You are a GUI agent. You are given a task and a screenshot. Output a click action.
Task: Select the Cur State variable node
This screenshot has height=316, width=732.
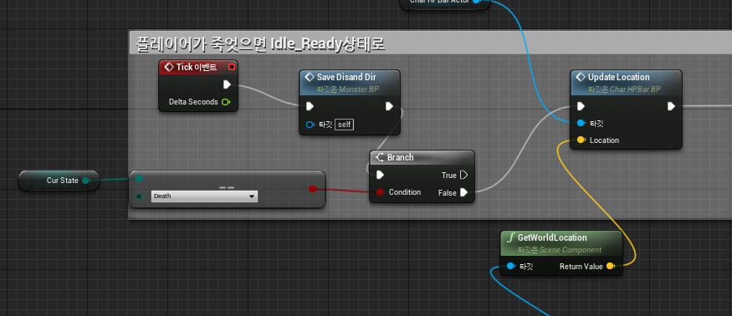(59, 181)
